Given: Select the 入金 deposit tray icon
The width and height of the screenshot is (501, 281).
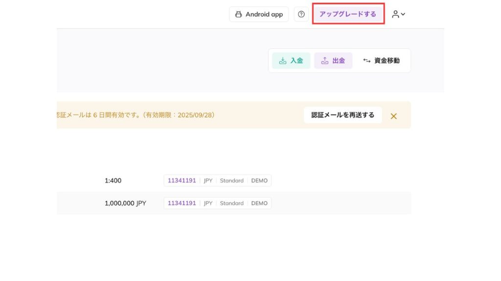Looking at the screenshot, I should coord(282,60).
